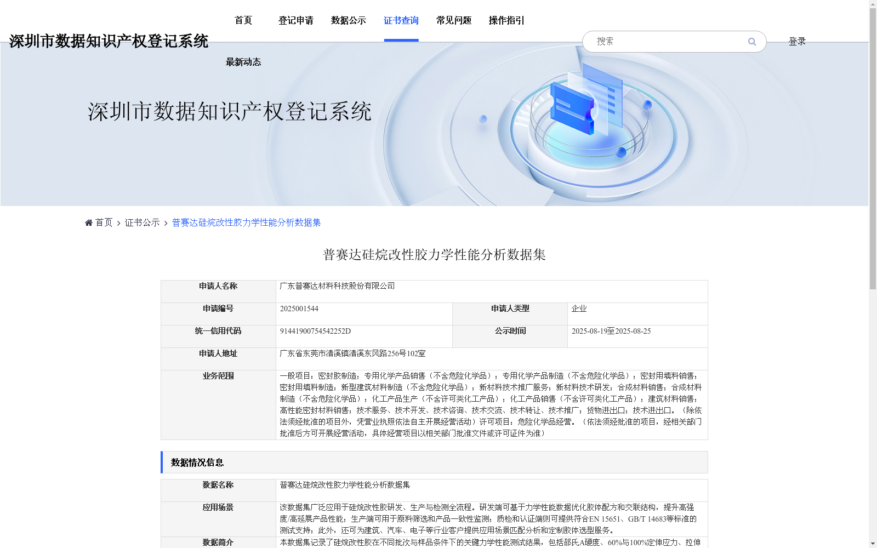Click the 统一信用代码 label cell
Screen dimensions: 877x548
coord(218,336)
